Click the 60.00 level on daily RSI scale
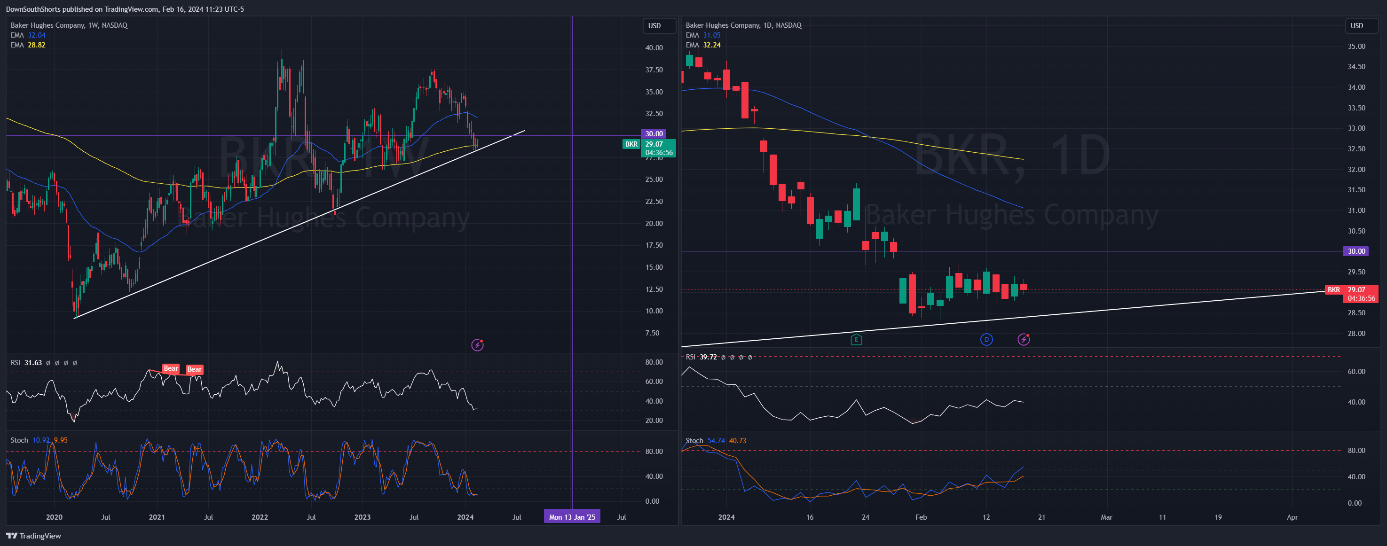Image resolution: width=1387 pixels, height=546 pixels. tap(1356, 372)
